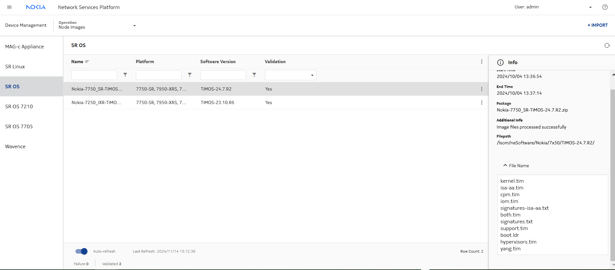This screenshot has height=270, width=615.
Task: Select the Nokia-7250_IXR-TiMOS row
Action: 96,102
